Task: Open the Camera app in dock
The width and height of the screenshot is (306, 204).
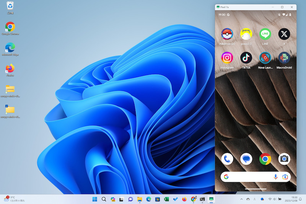Action: coord(284,158)
